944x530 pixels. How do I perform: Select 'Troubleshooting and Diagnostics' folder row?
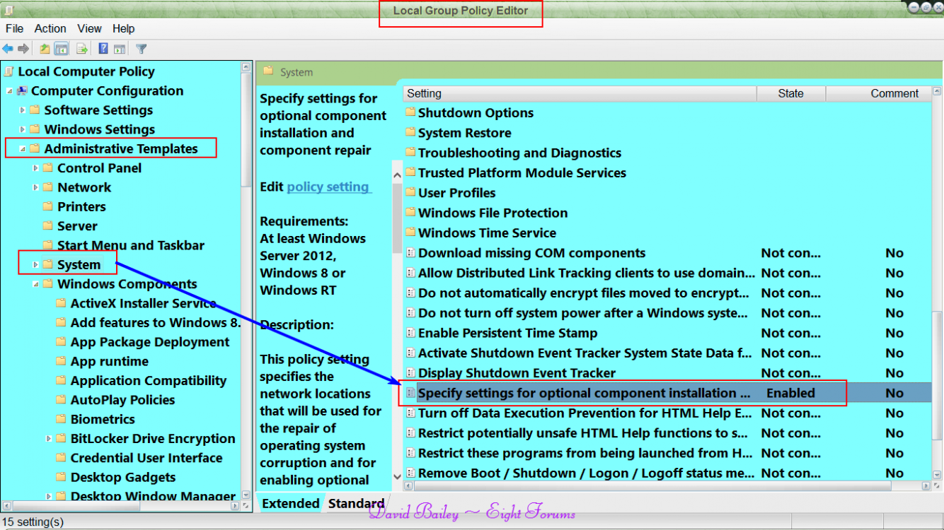point(519,153)
